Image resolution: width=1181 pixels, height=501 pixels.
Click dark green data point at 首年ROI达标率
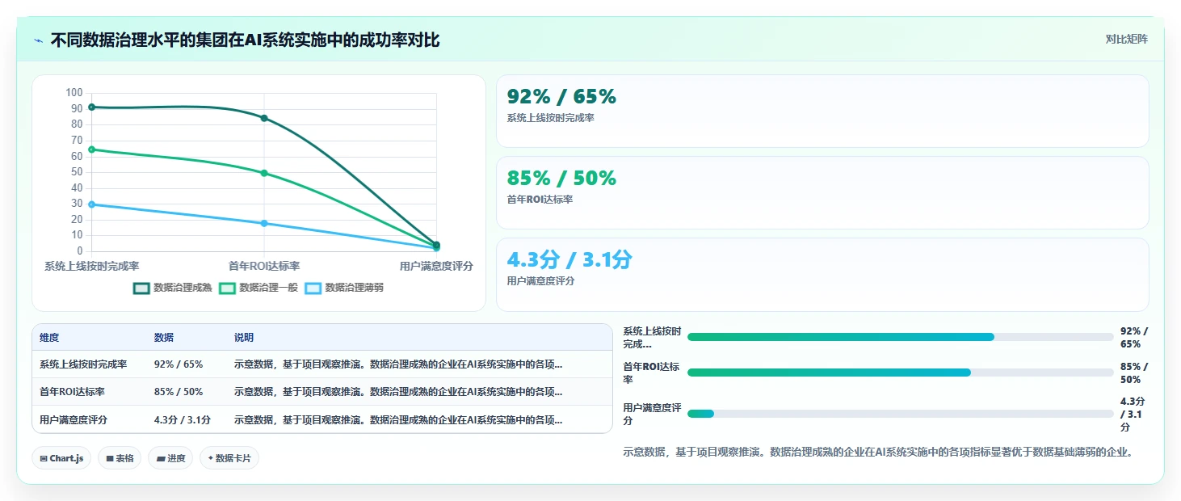(264, 118)
